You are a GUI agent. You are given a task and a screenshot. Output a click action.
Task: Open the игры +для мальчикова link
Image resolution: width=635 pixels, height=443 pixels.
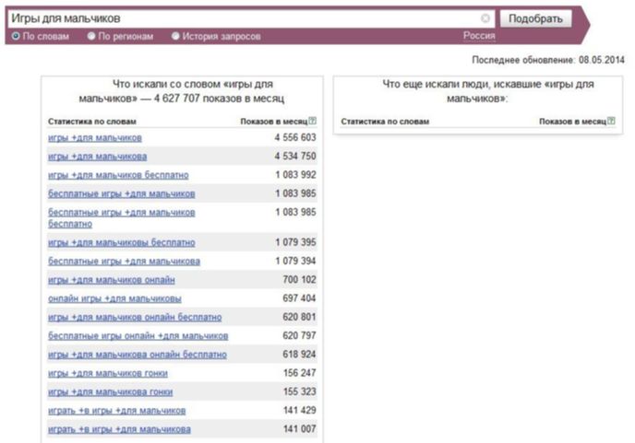click(97, 157)
